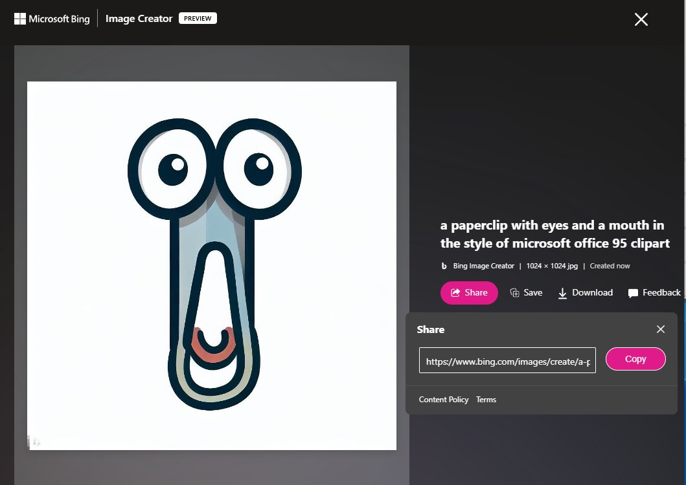
Task: Click the PREVIEW badge
Action: 198,18
